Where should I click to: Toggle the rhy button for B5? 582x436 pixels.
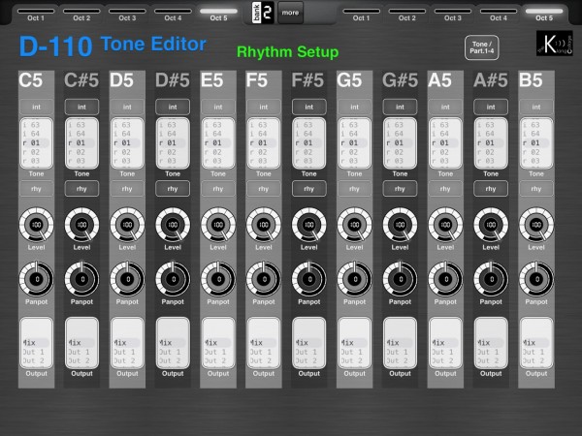click(536, 189)
